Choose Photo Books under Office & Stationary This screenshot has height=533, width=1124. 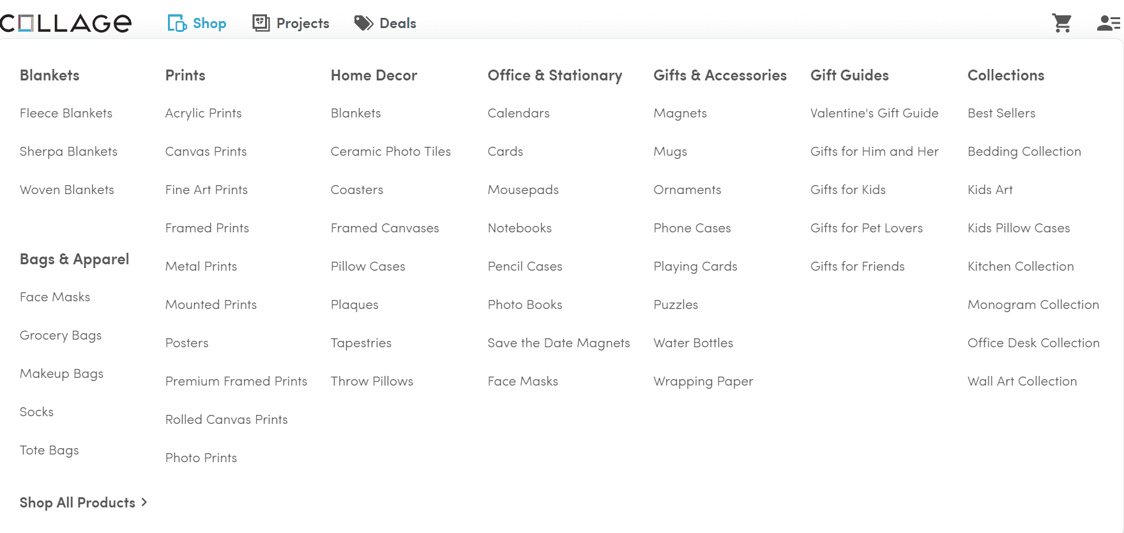click(x=524, y=304)
